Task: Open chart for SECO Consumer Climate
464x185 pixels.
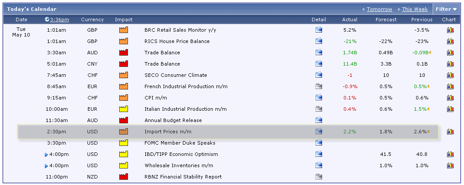Action: point(451,75)
